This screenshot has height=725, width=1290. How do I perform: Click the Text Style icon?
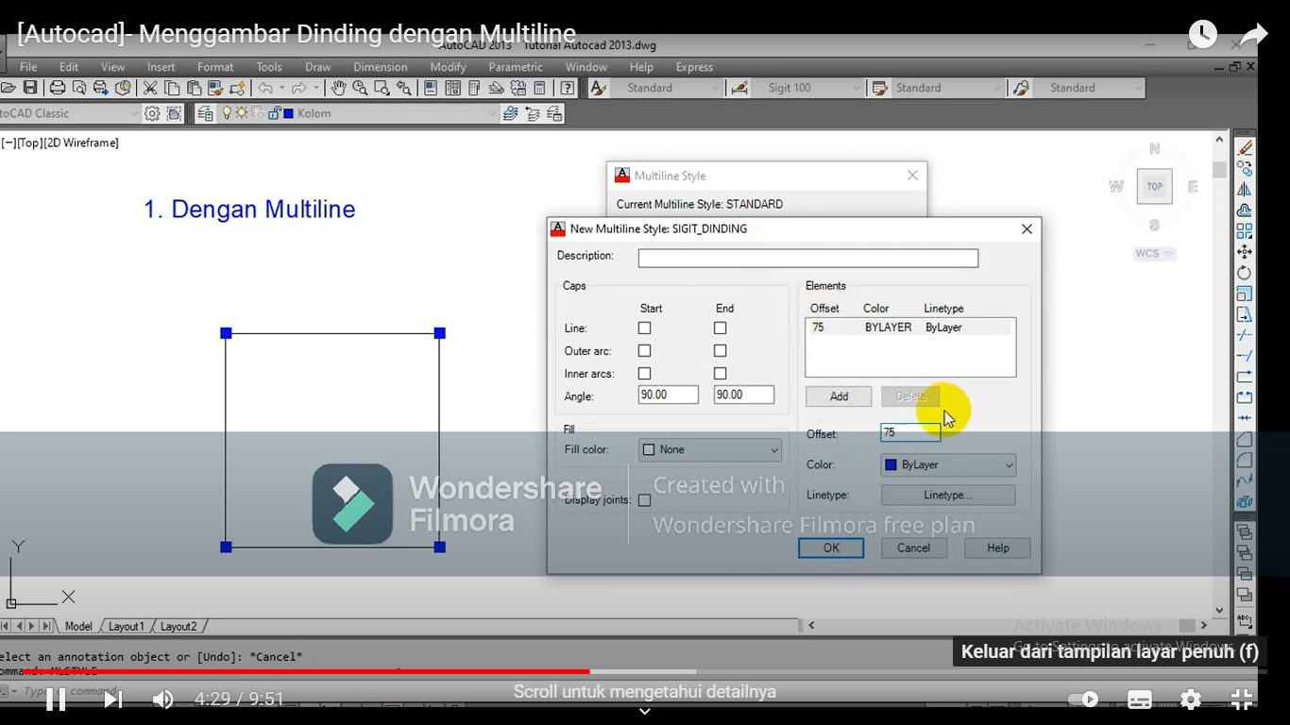[x=598, y=88]
